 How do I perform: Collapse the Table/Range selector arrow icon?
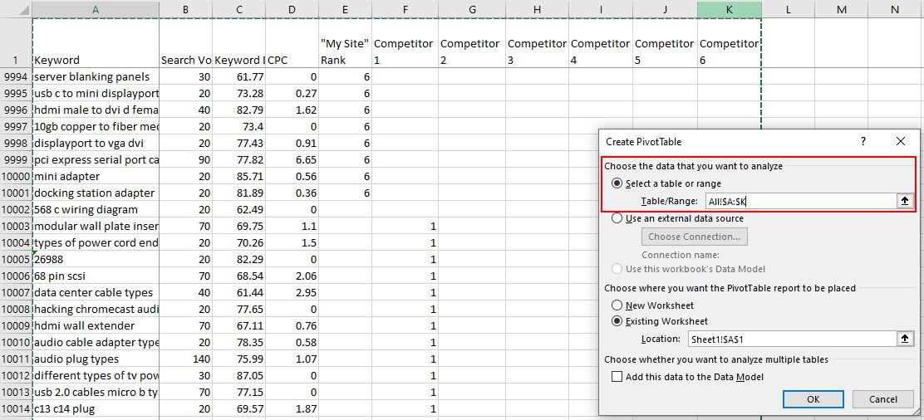pos(905,201)
